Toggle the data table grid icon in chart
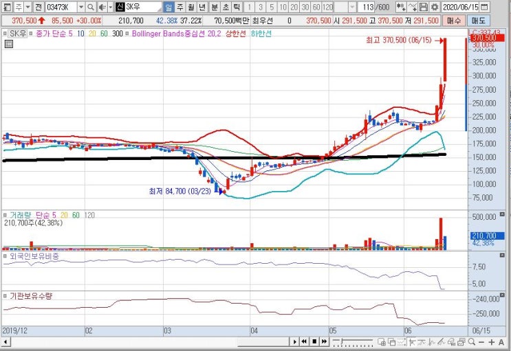Viewport: 511px width, 351px height. (9, 44)
